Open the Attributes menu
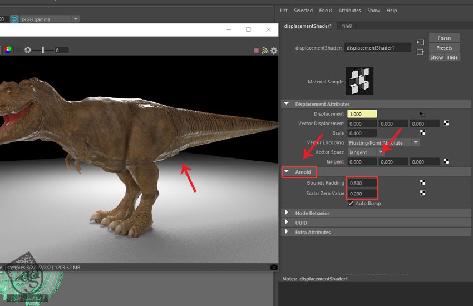This screenshot has height=306, width=473. click(x=349, y=11)
